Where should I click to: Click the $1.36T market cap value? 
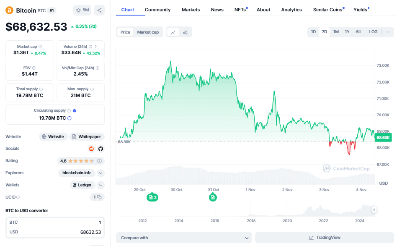[21, 53]
